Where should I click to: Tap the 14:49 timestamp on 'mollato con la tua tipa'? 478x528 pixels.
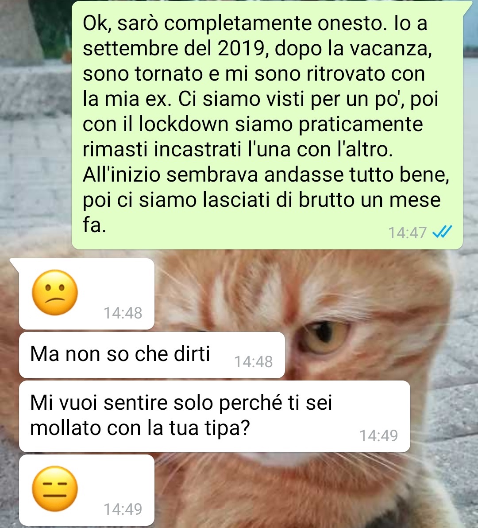[379, 435]
